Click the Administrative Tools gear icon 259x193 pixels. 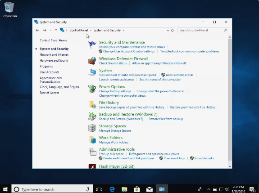pos(92,152)
